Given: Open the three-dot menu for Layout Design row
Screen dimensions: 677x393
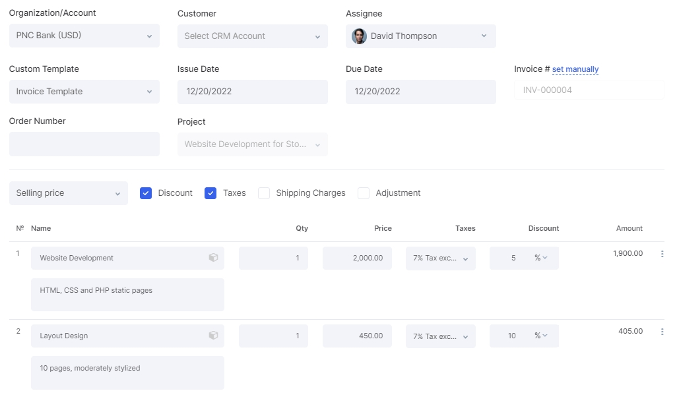Looking at the screenshot, I should [x=662, y=332].
